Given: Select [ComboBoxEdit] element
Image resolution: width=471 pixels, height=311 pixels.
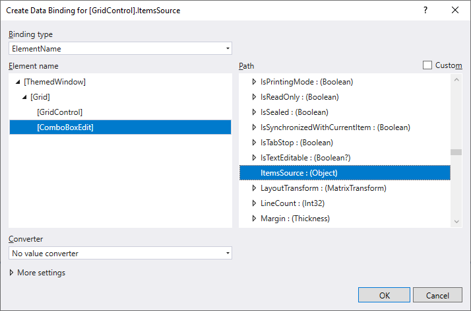Looking at the screenshot, I should 65,127.
